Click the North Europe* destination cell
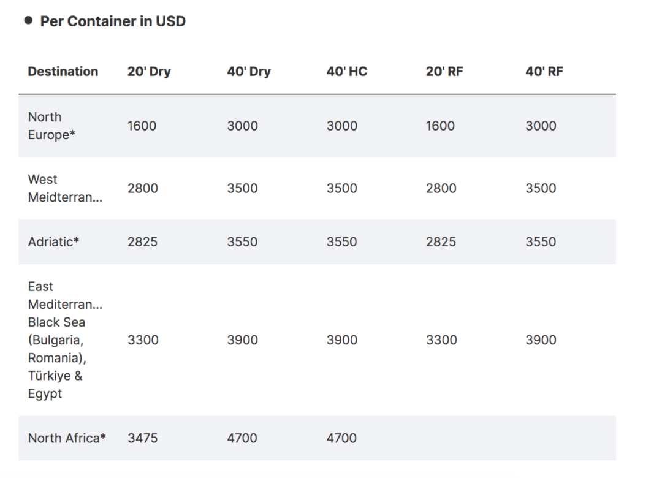This screenshot has width=662, height=478. pyautogui.click(x=51, y=126)
